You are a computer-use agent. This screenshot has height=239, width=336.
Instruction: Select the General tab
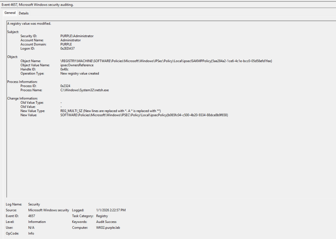tap(10, 13)
